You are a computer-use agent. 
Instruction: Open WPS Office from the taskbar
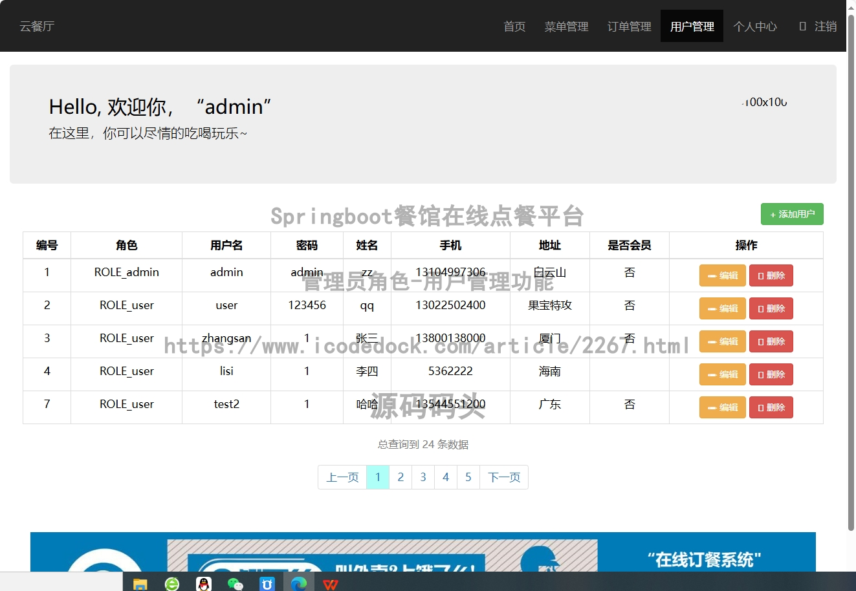[x=331, y=584]
